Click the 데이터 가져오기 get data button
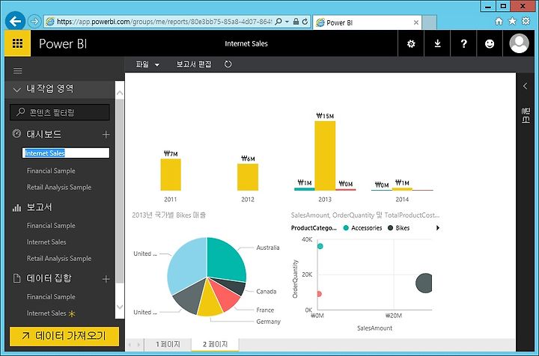This screenshot has height=356, width=539. [x=64, y=336]
